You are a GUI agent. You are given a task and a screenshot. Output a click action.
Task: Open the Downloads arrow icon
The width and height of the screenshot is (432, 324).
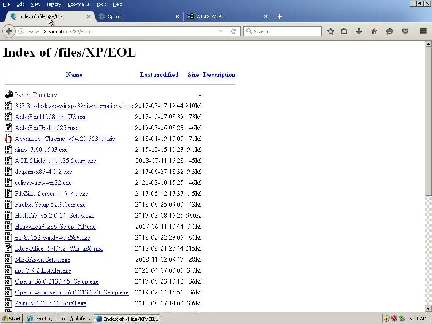[x=359, y=31]
